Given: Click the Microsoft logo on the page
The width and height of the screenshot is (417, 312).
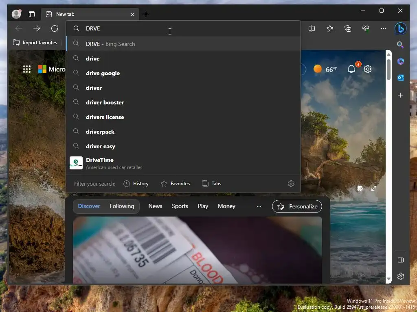Looking at the screenshot, I should [52, 69].
